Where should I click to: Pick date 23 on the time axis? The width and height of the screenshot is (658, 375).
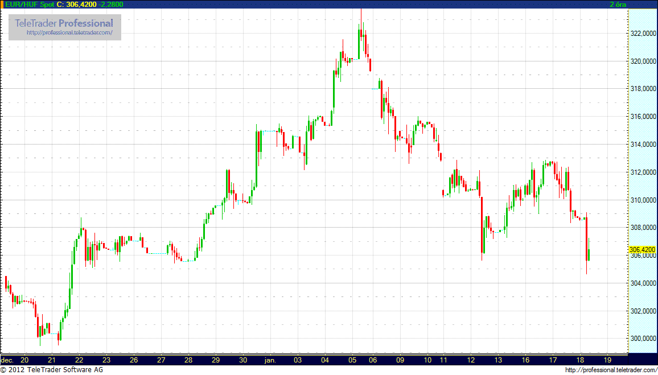106,360
